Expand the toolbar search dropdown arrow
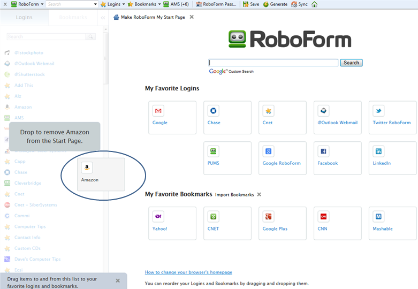Image resolution: width=418 pixels, height=289 pixels. (x=95, y=4)
